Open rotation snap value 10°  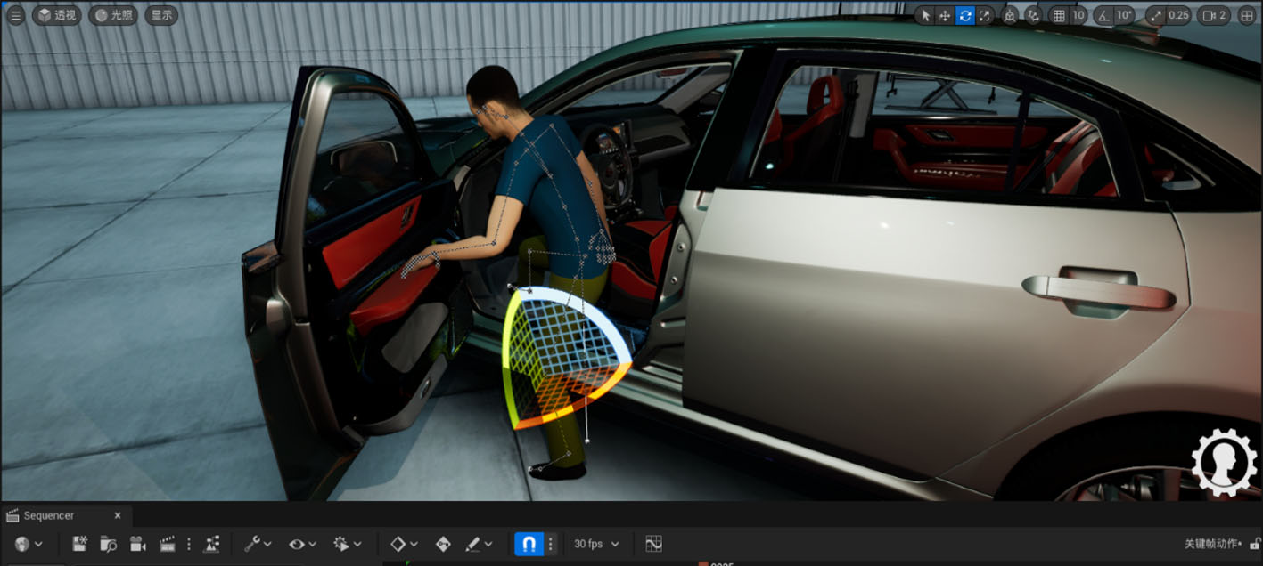tap(1125, 15)
